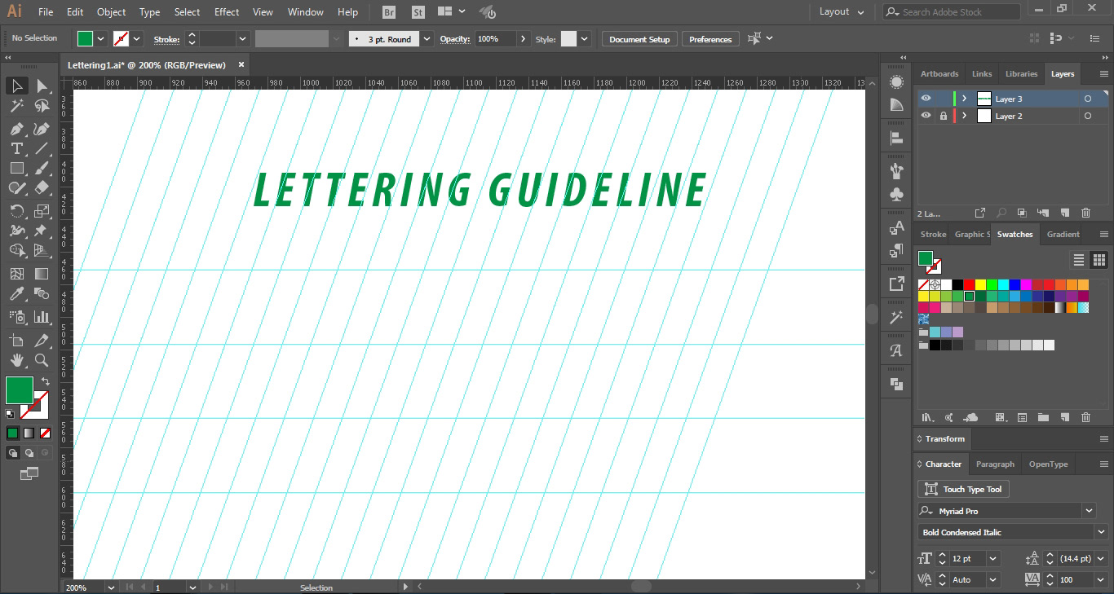This screenshot has width=1114, height=594.
Task: Click the Preferences button
Action: click(x=710, y=39)
